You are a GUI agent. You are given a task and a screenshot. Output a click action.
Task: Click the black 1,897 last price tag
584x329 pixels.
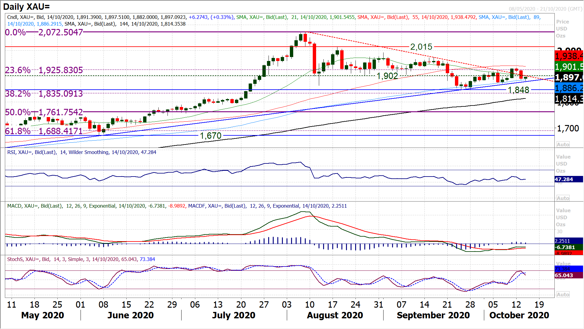569,77
